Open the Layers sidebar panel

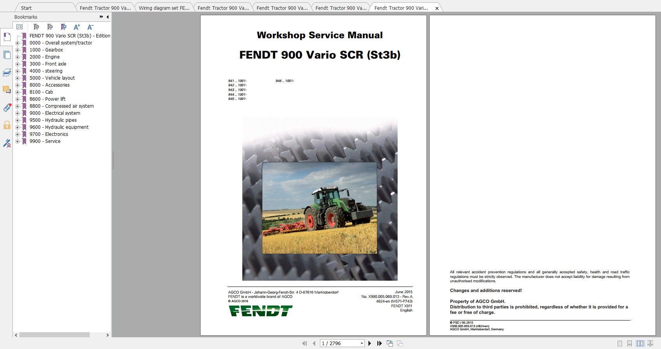click(x=7, y=73)
